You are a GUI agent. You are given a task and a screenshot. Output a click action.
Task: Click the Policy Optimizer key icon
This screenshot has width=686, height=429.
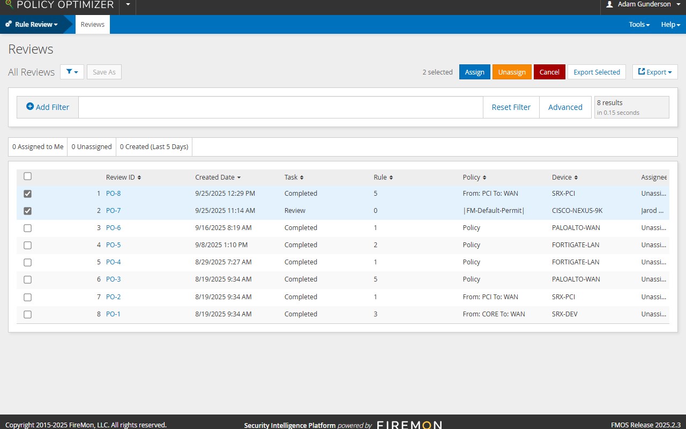(9, 4)
